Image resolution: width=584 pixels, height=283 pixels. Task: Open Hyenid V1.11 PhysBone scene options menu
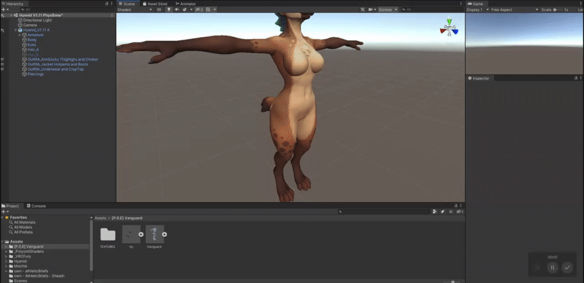[112, 16]
